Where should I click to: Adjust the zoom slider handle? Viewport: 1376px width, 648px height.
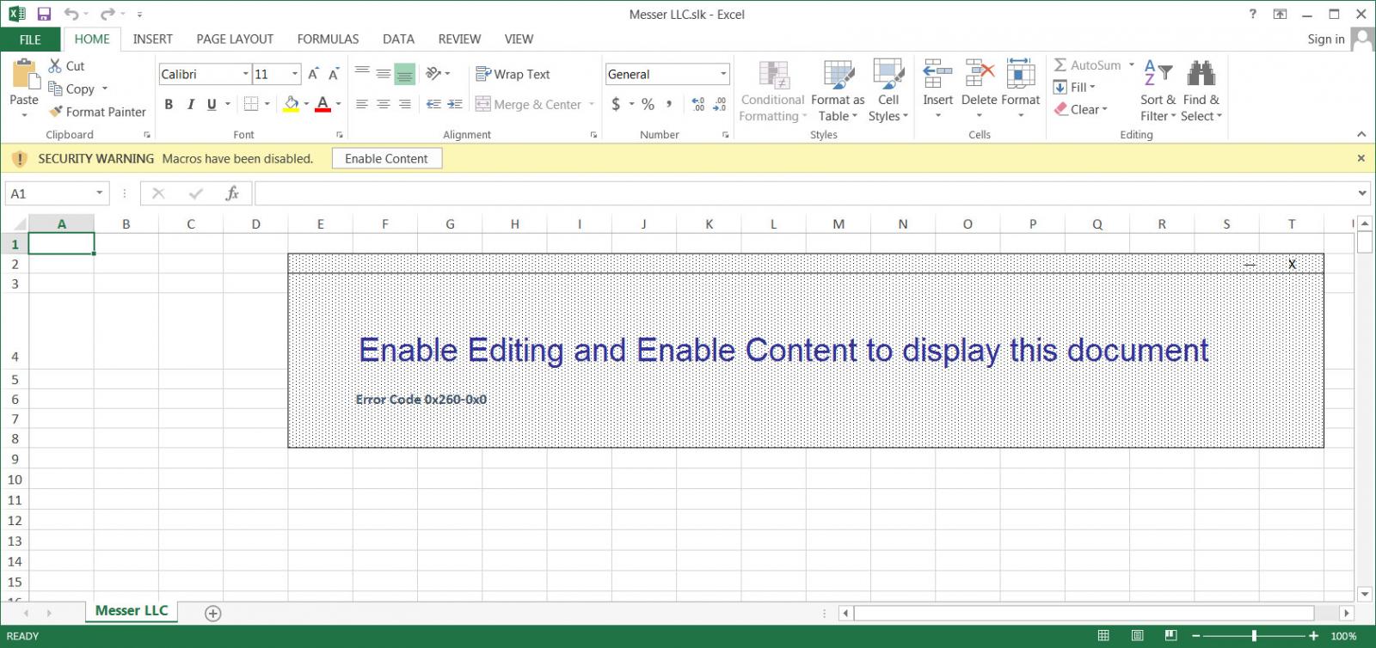point(1254,636)
